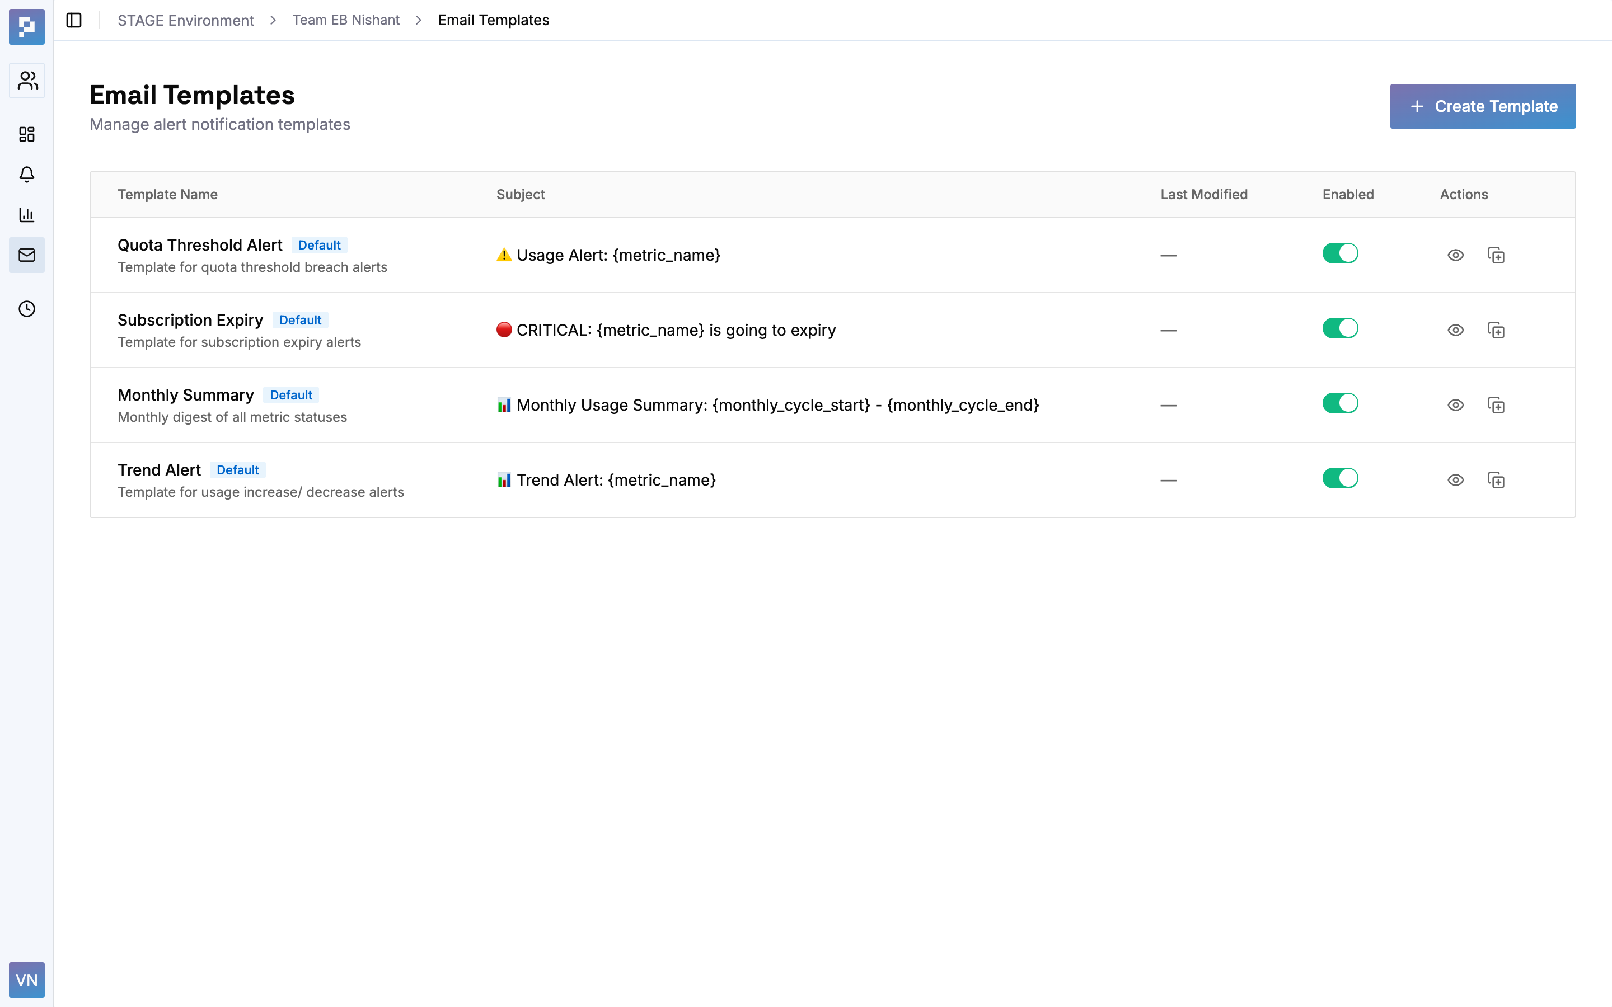
Task: Select the Trend Alert name
Action: tap(158, 470)
